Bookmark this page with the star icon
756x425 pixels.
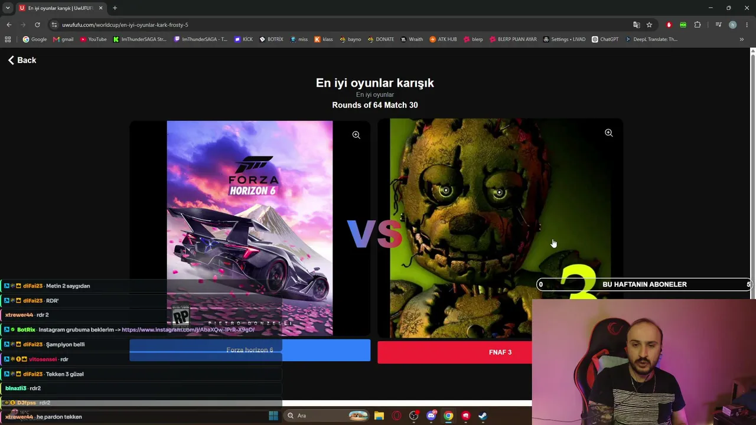649,25
